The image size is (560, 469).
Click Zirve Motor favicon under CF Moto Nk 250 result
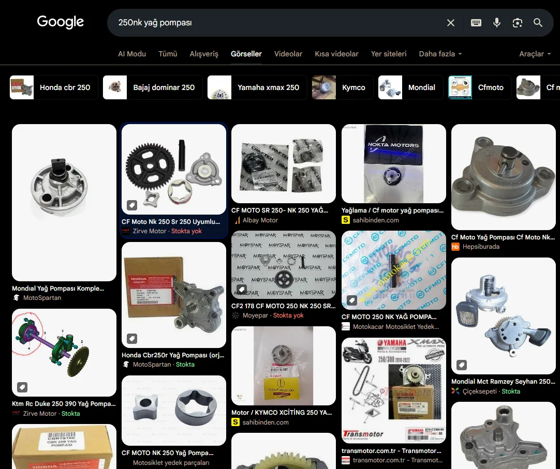(x=126, y=231)
